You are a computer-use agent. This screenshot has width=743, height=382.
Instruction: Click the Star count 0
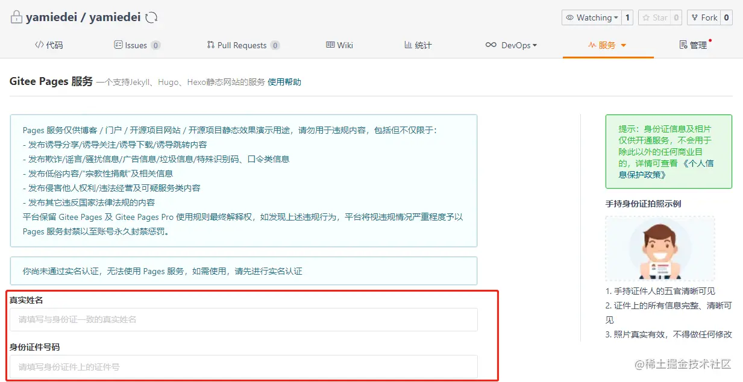point(677,17)
